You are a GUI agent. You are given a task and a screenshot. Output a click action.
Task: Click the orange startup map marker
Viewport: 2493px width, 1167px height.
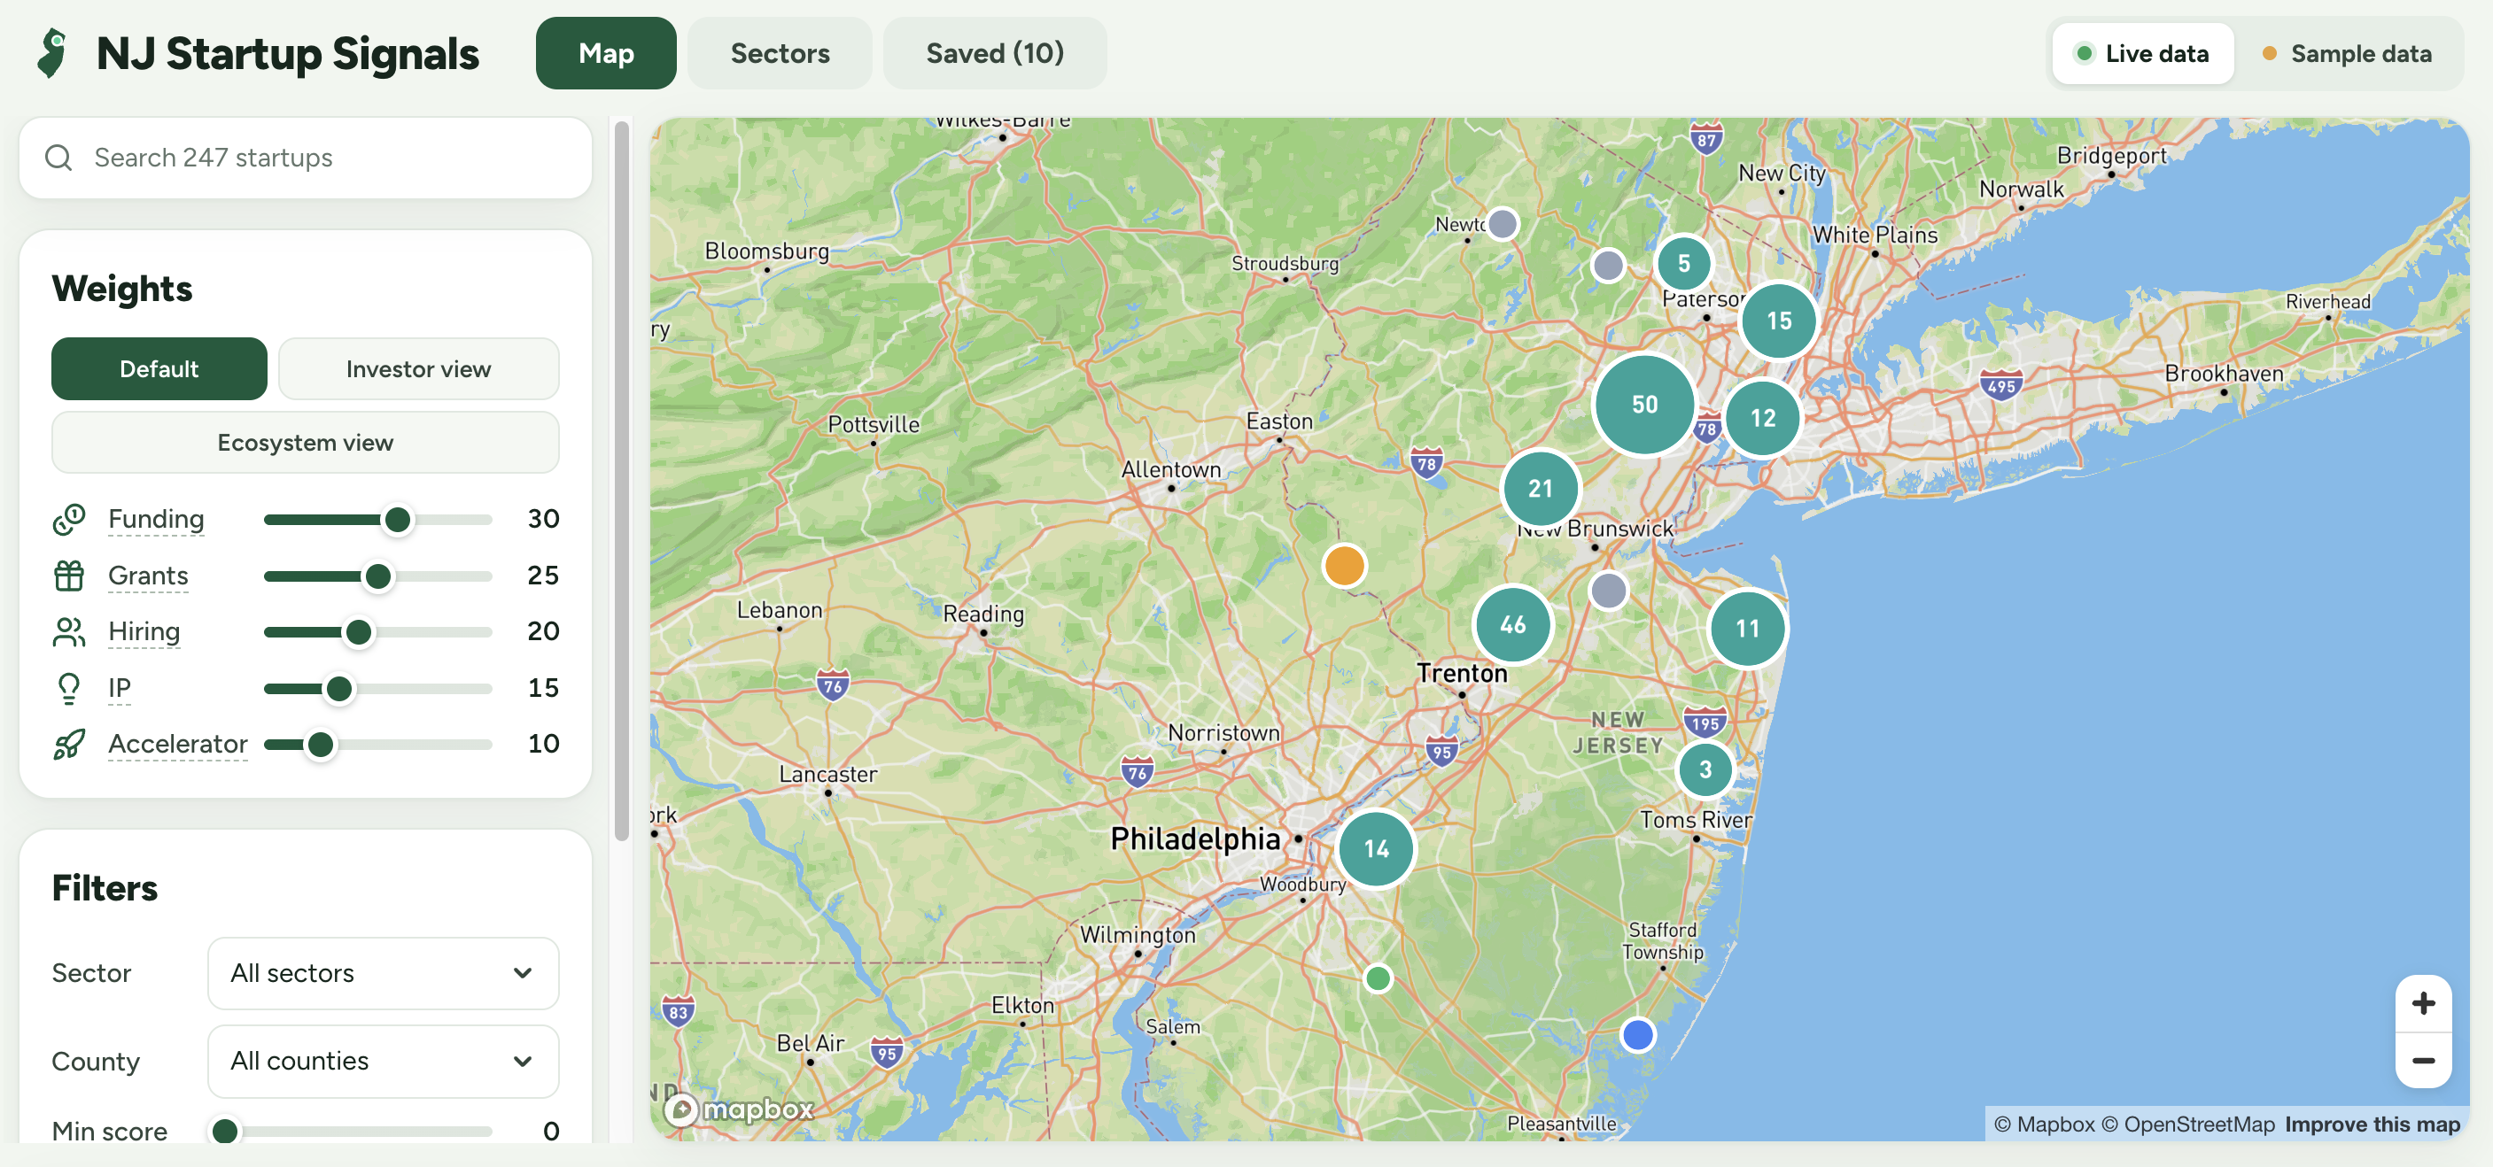tap(1344, 566)
